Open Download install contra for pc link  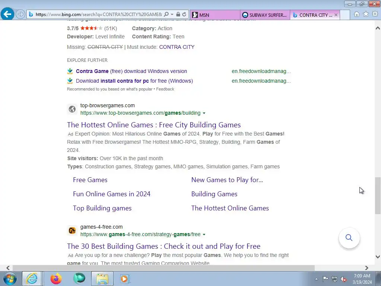[x=134, y=81]
